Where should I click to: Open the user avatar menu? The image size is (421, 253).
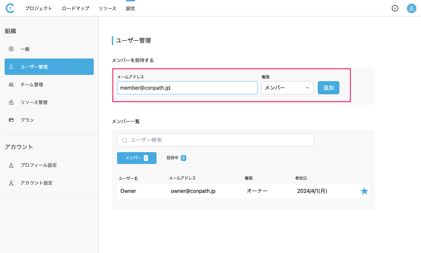click(411, 8)
